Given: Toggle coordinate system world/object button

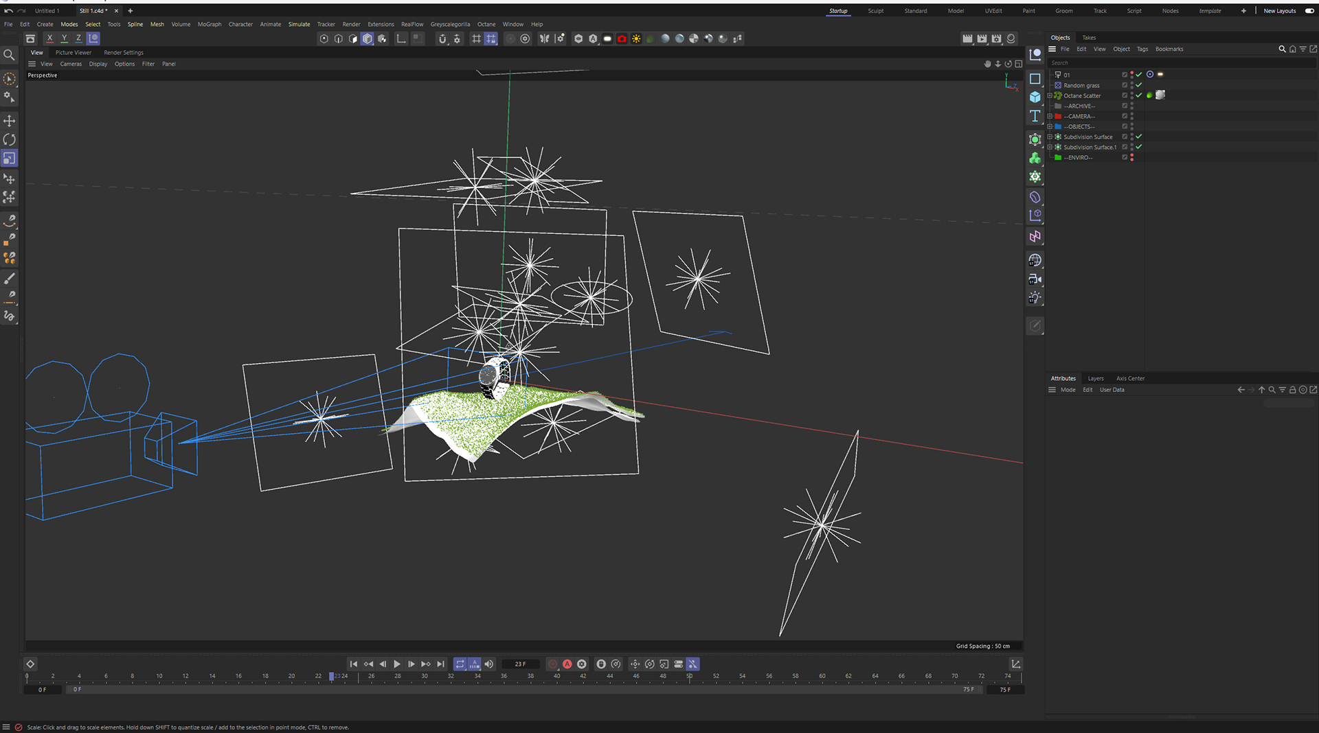Looking at the screenshot, I should pos(93,38).
